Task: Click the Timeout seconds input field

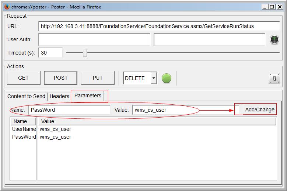Action: [50, 53]
